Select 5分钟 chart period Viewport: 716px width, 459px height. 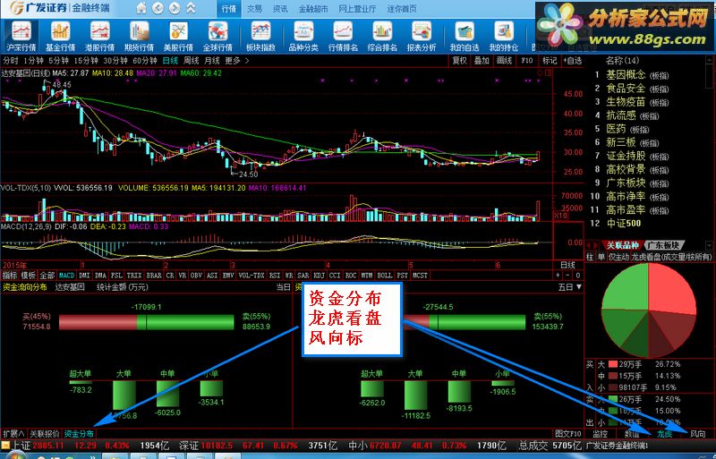[58, 60]
